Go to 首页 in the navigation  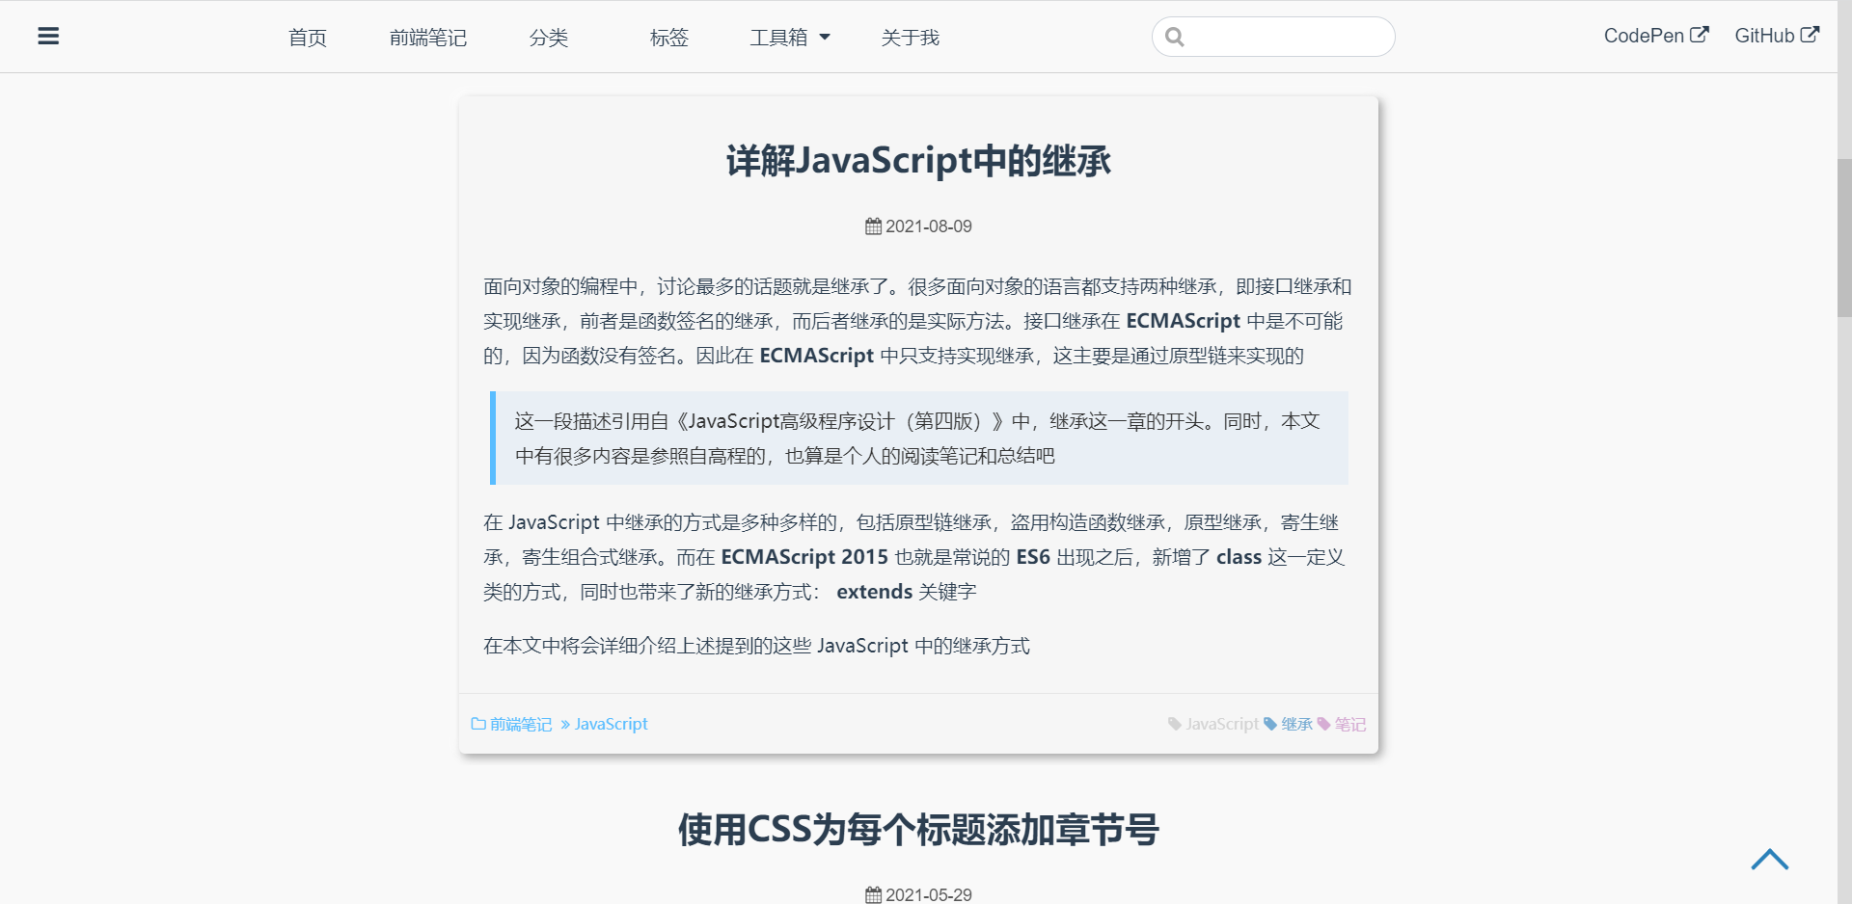coord(308,38)
